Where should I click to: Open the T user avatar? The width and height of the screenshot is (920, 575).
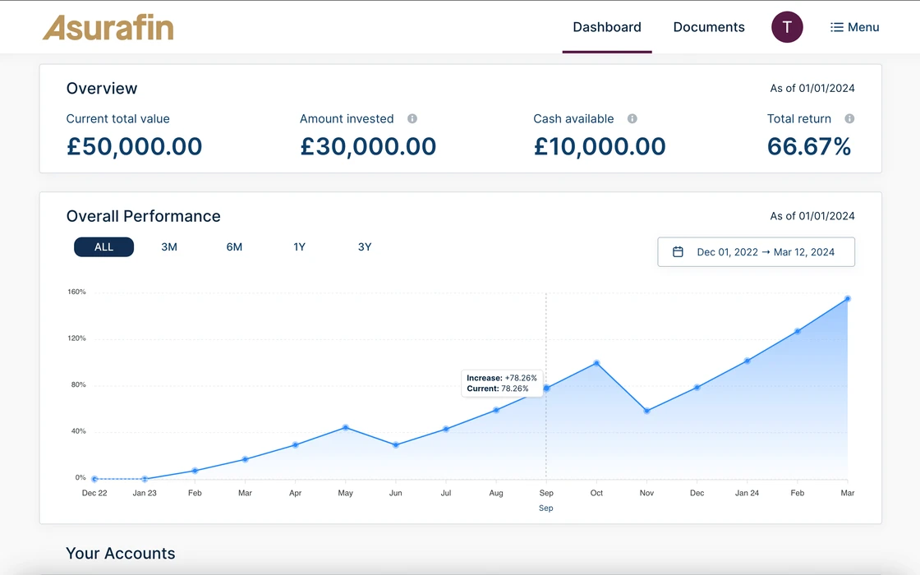(787, 27)
